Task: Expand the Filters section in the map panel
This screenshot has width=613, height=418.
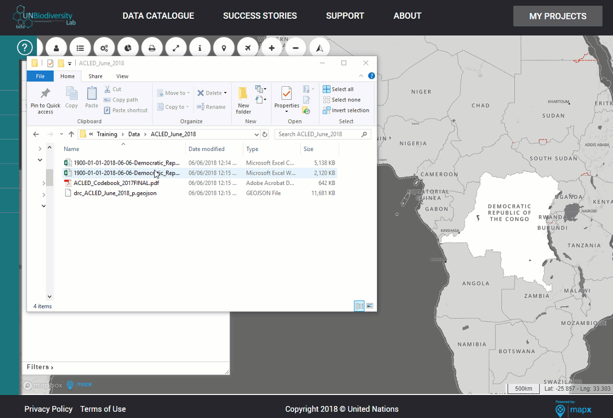Action: pos(40,367)
